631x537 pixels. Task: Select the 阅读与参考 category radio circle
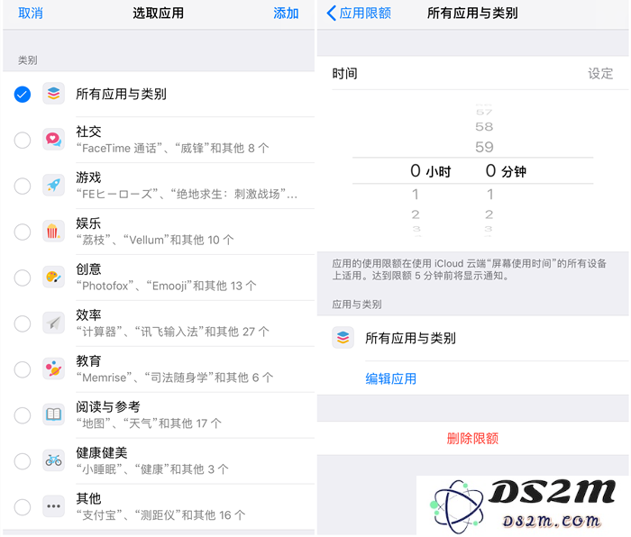coord(23,415)
